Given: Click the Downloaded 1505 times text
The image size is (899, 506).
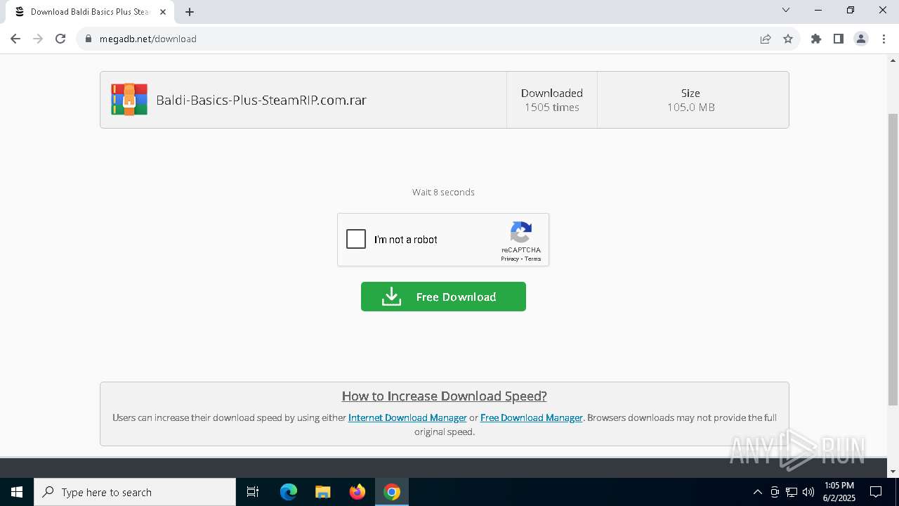Looking at the screenshot, I should (x=552, y=100).
